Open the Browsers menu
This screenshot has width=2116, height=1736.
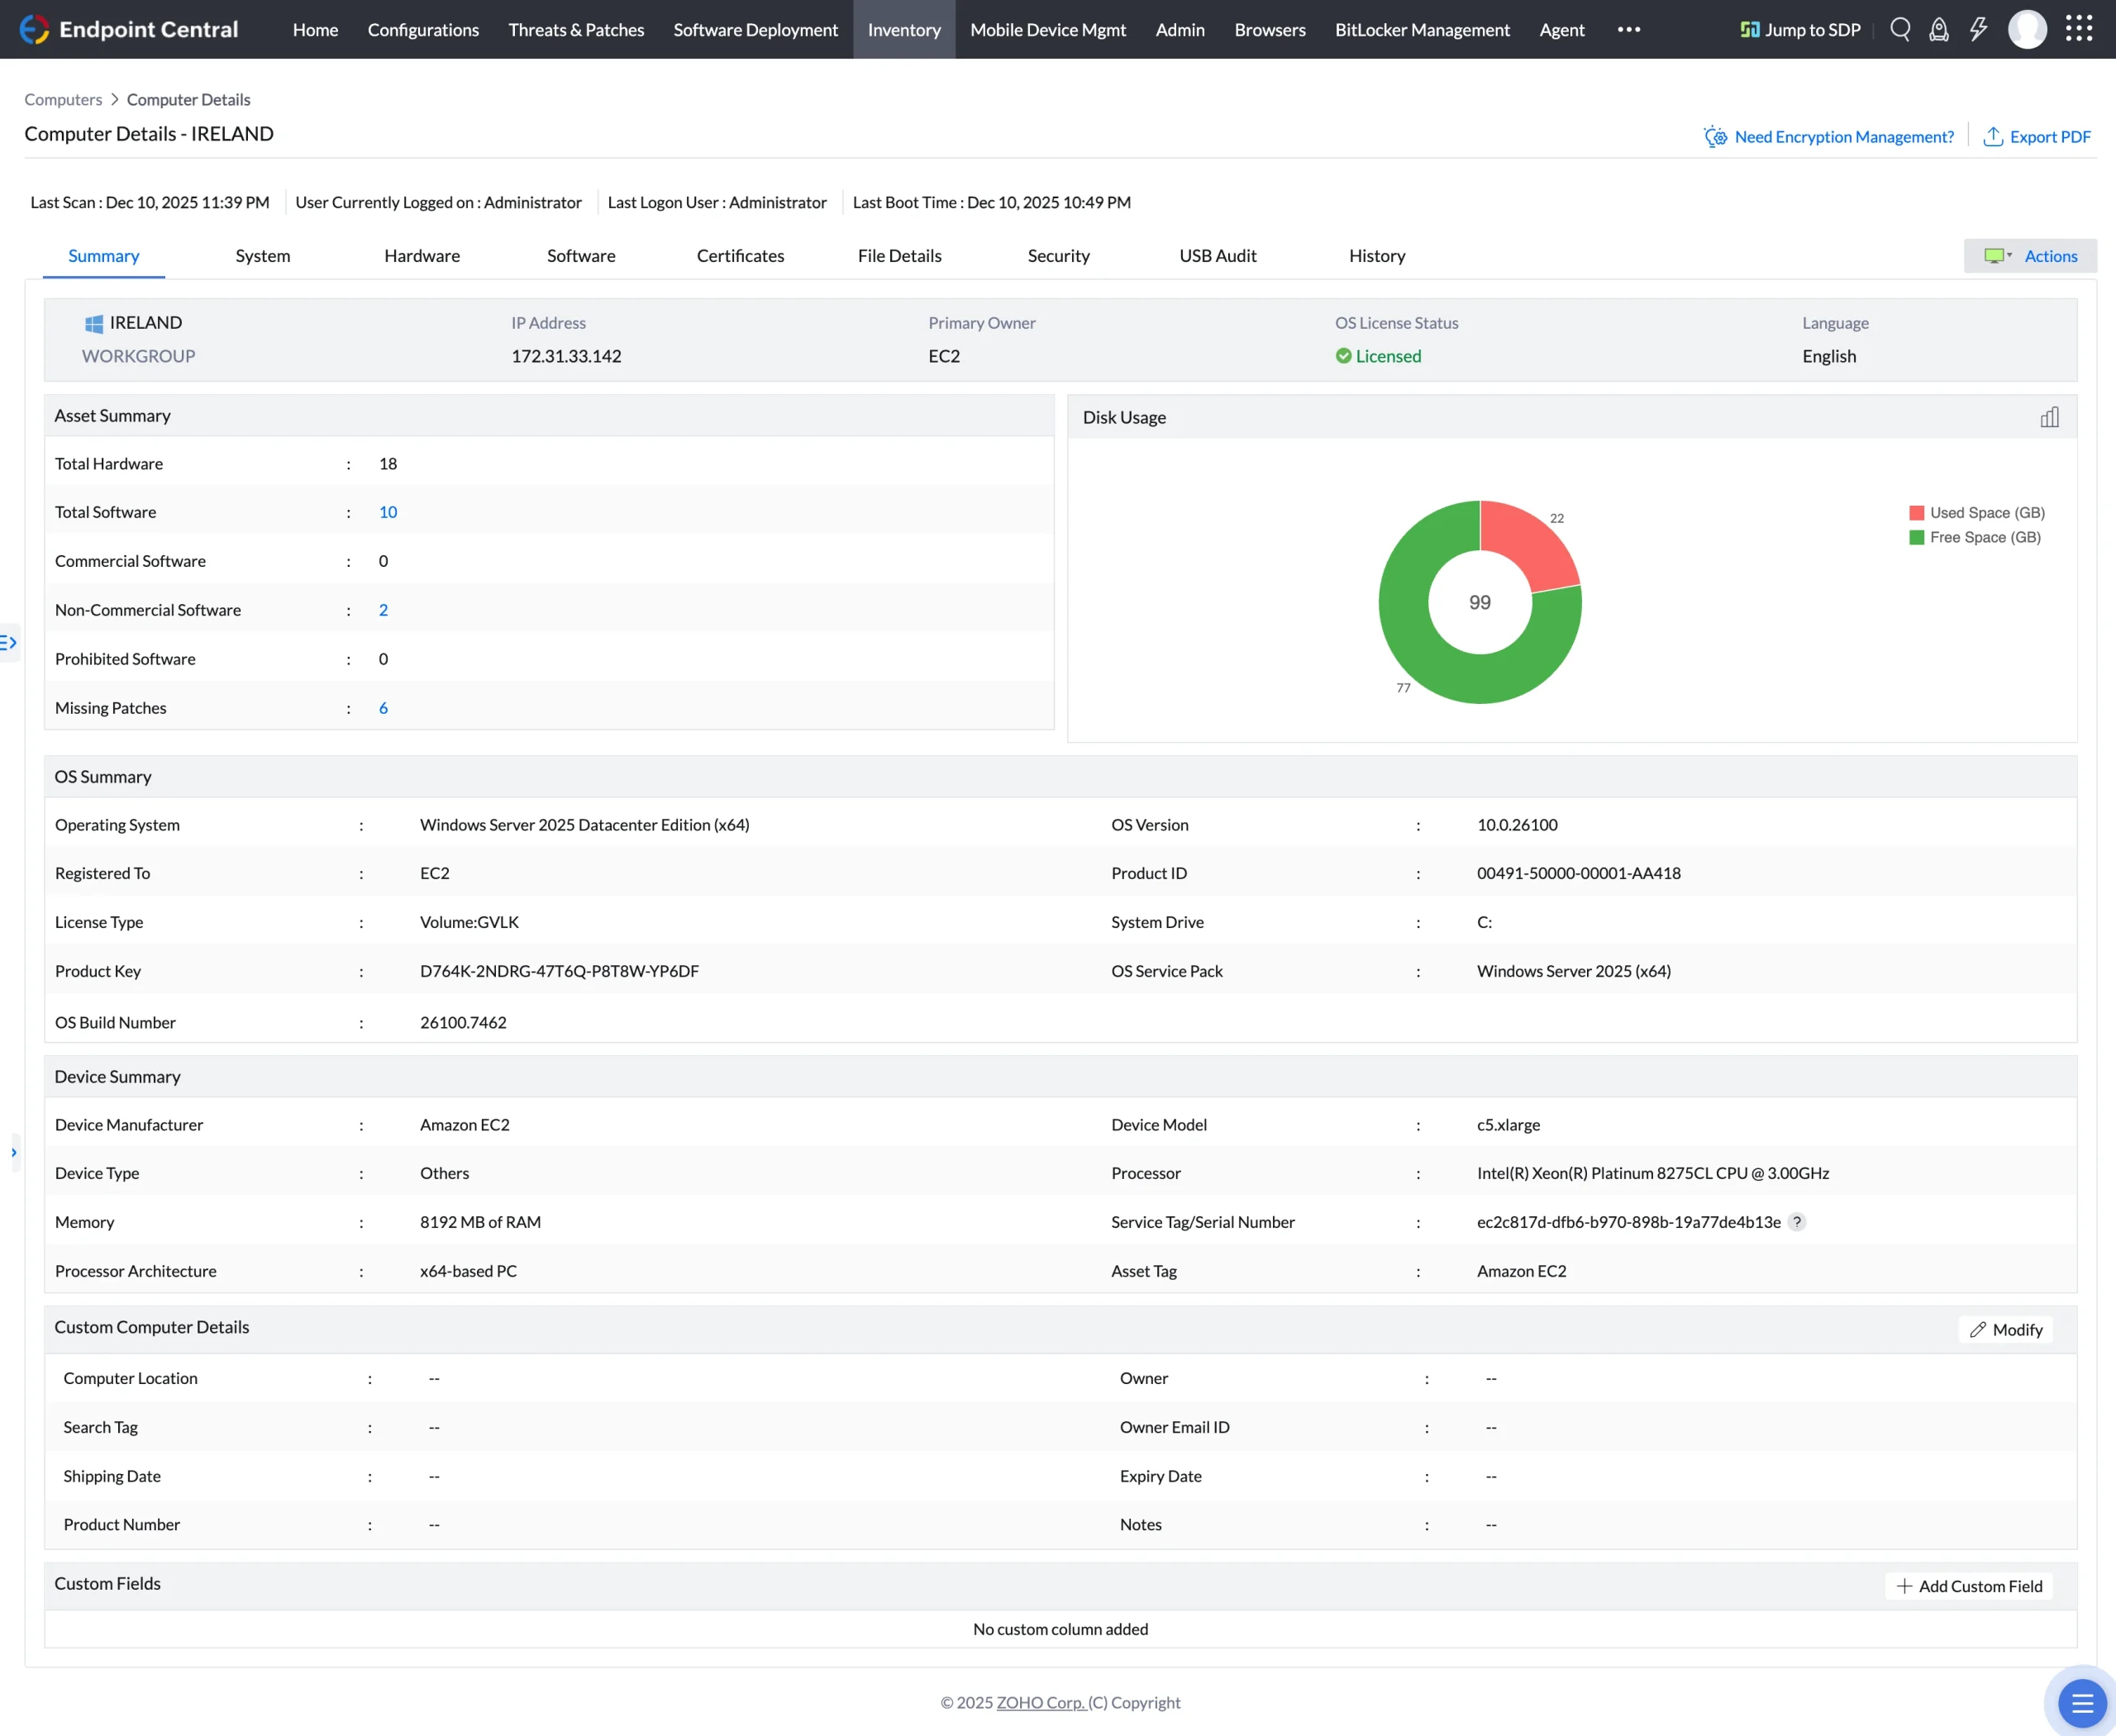click(1270, 30)
